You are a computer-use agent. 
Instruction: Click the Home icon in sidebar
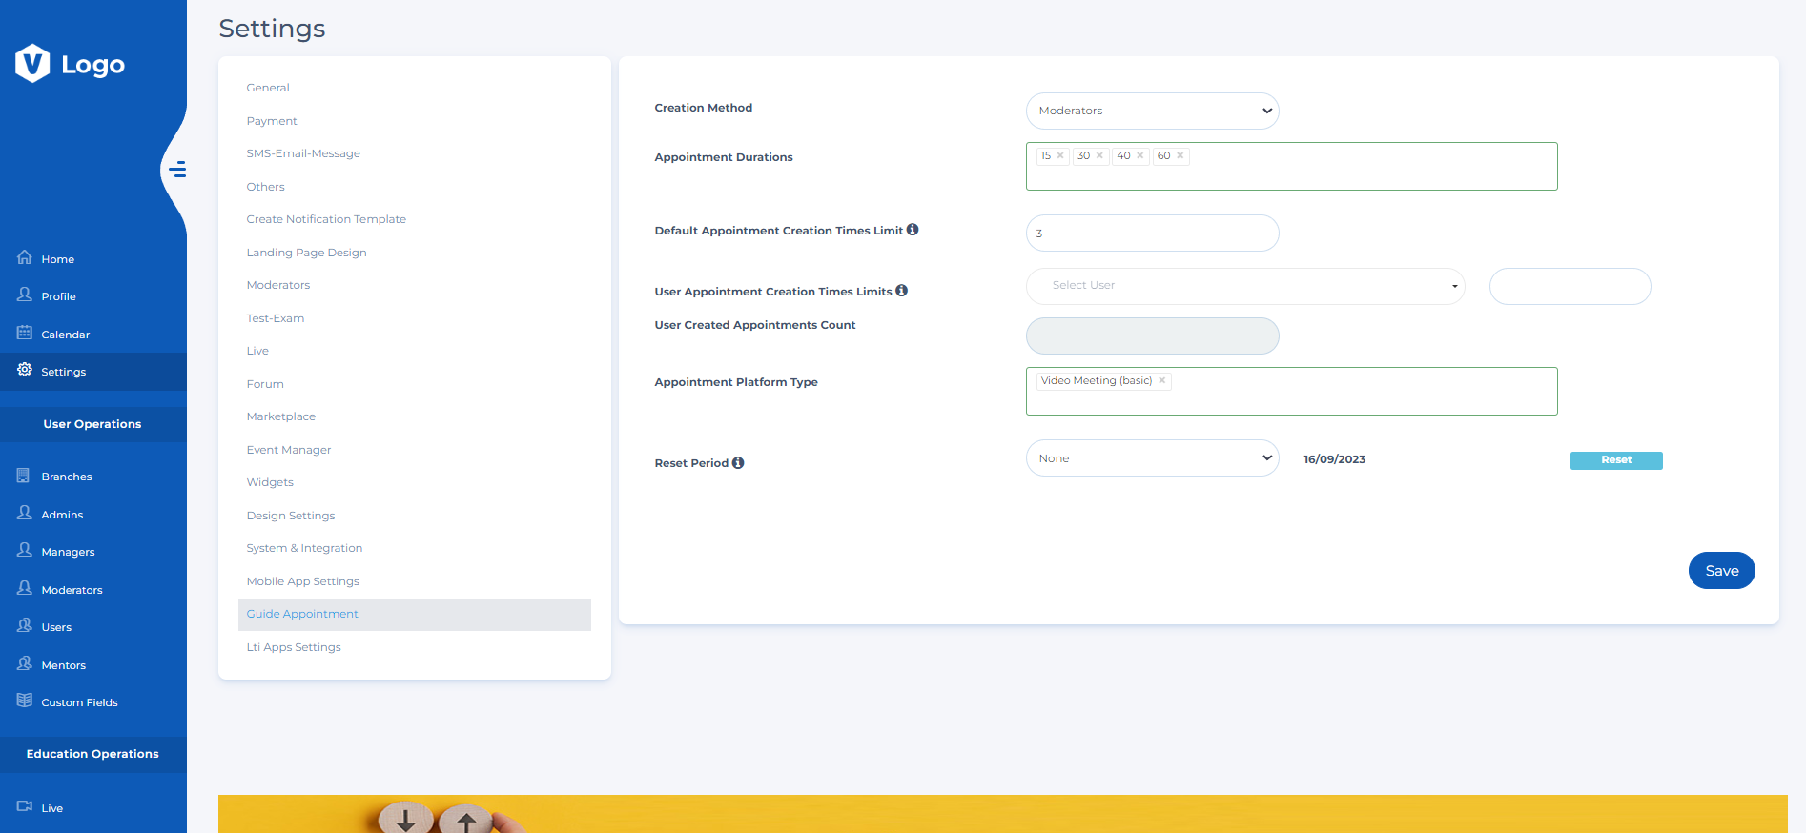click(25, 258)
